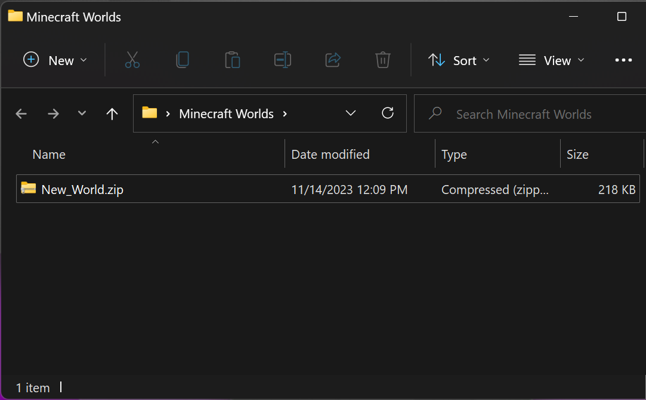Viewport: 646px width, 400px height.
Task: Click the New plus circle icon
Action: pos(31,59)
